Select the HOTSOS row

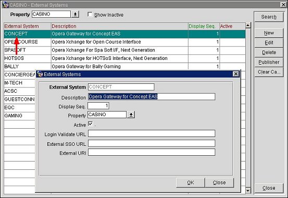(124, 58)
